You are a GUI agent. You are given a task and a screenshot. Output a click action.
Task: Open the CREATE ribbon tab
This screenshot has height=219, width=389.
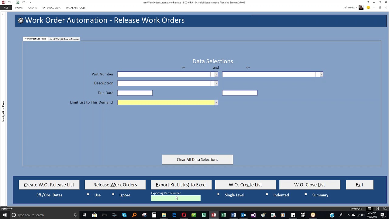pyautogui.click(x=33, y=8)
